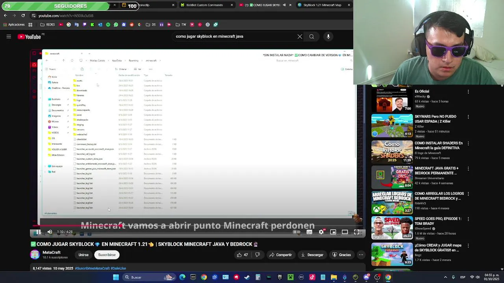Click the Unirse button
This screenshot has width=504, height=283.
[83, 255]
